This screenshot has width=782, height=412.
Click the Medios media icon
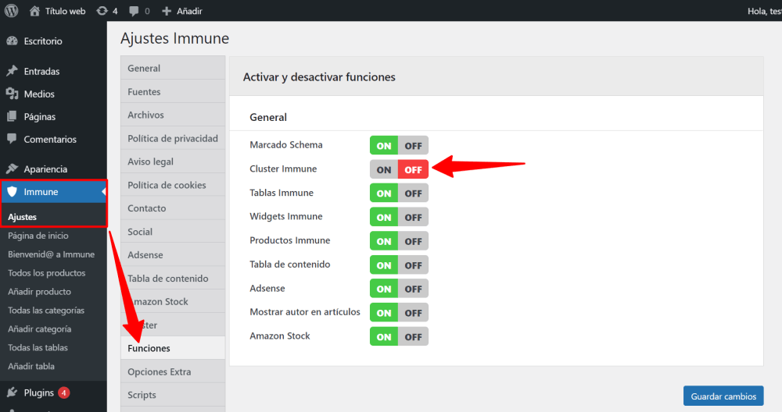click(12, 94)
